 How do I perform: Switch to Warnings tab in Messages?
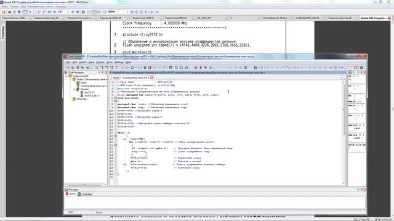[86, 194]
